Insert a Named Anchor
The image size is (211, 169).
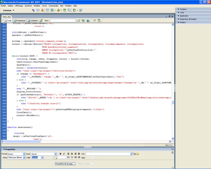42,10
